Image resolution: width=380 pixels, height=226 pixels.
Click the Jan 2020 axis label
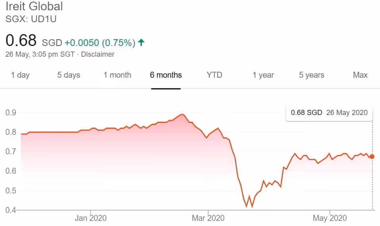[x=91, y=218]
